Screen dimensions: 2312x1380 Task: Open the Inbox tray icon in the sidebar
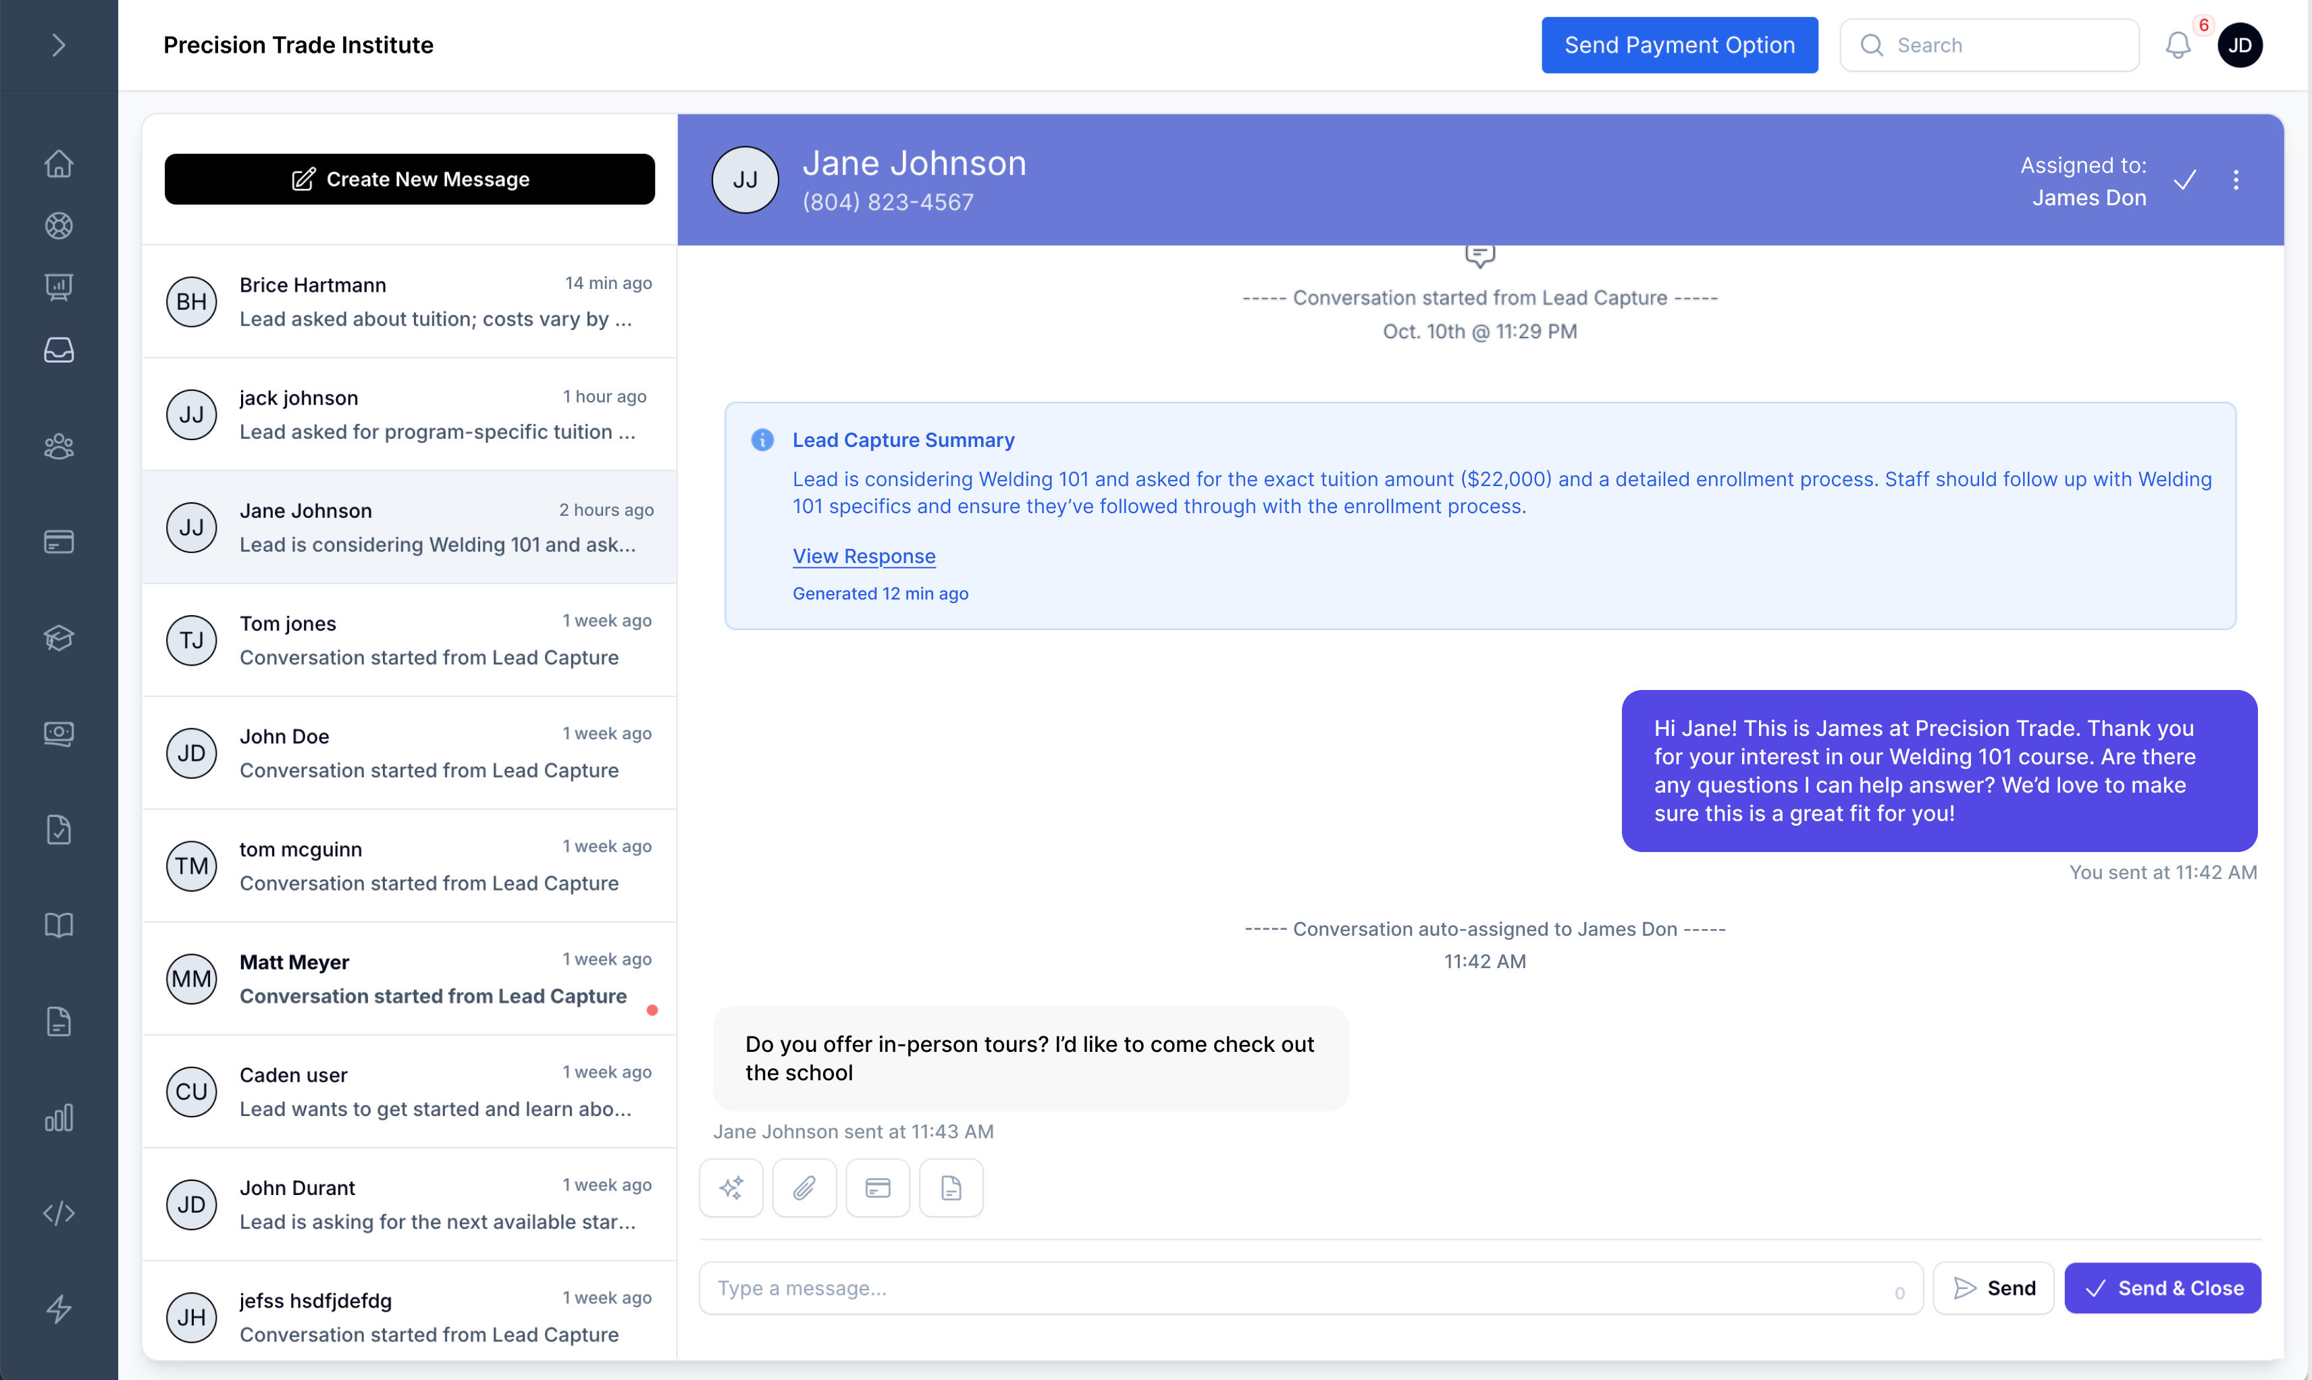(x=59, y=350)
